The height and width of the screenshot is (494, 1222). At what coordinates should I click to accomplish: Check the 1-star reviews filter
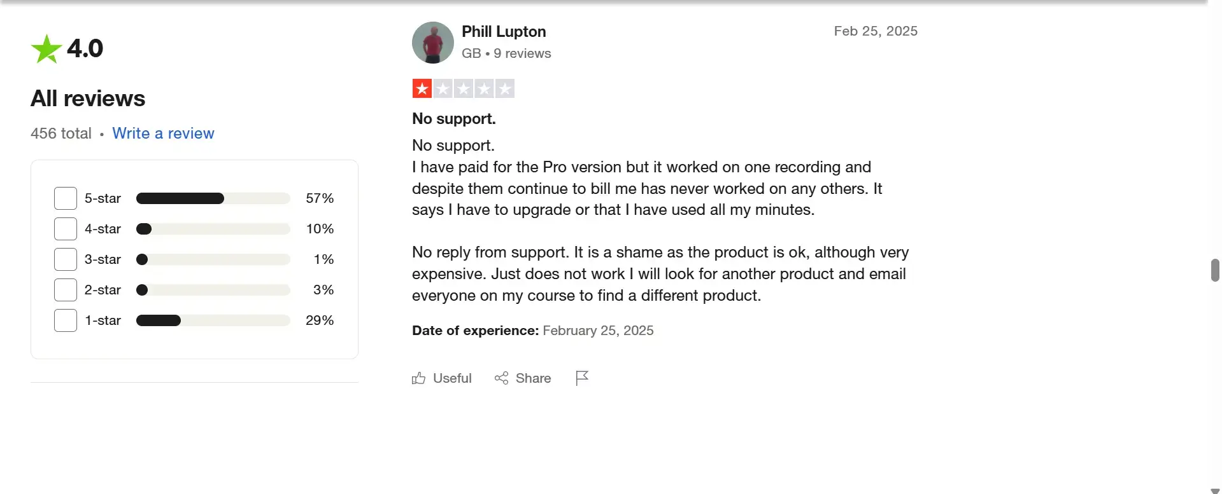coord(65,320)
